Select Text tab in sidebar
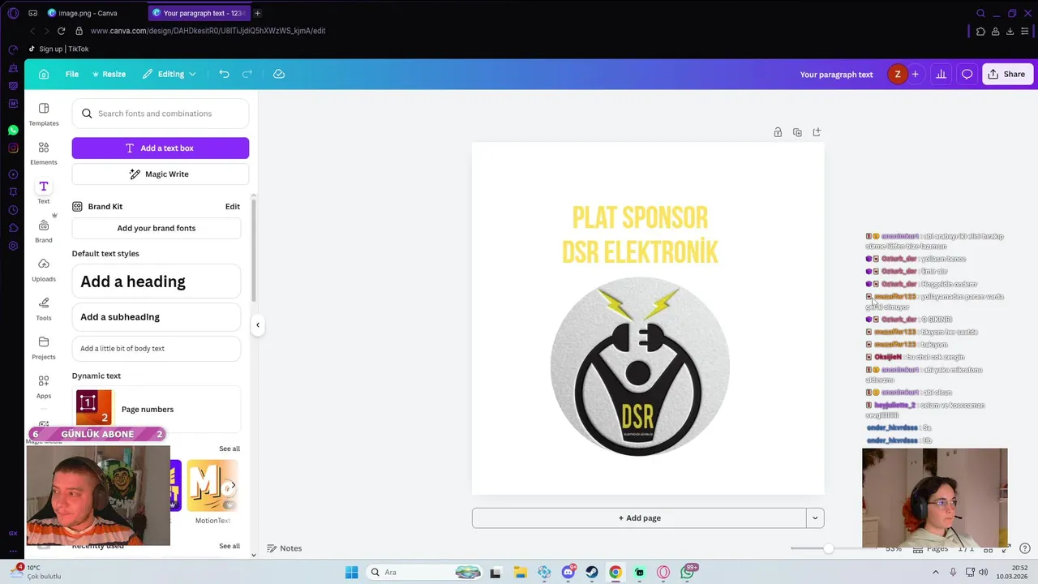The height and width of the screenshot is (584, 1038). [x=44, y=191]
